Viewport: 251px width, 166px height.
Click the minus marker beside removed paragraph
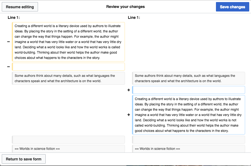point(9,42)
